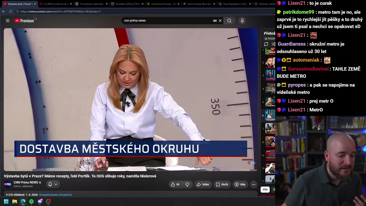Viewport: 366px width, 206px height.
Task: Click the Sdílet share button
Action: point(203,185)
